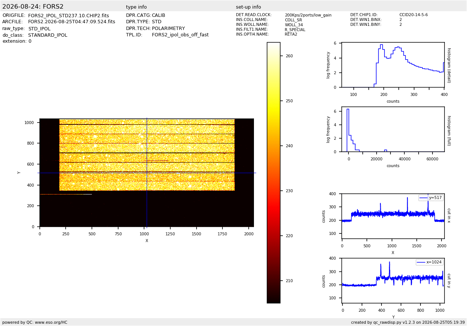The image size is (467, 326).
Task: Click the y=517 legend entry
Action: point(431,198)
